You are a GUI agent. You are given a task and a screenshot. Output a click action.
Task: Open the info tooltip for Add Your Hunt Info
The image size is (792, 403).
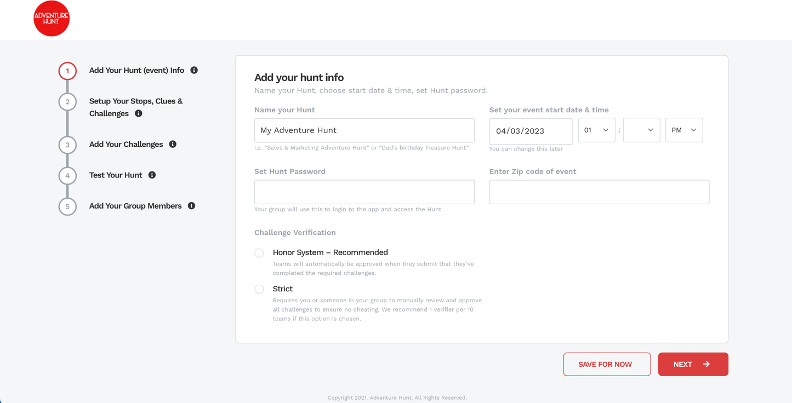coord(193,70)
